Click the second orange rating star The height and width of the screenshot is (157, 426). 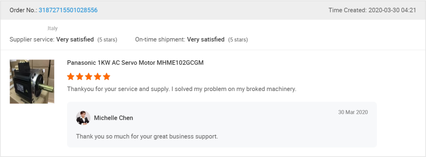coord(80,76)
